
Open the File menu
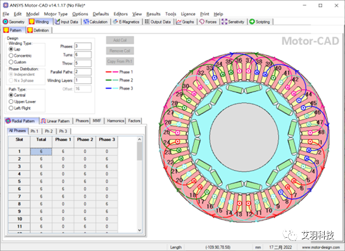6,14
